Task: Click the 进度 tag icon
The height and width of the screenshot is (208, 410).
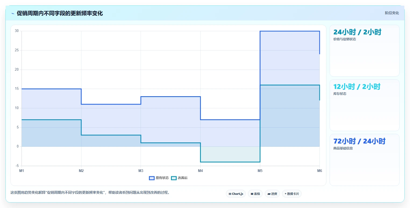Action: click(x=269, y=194)
